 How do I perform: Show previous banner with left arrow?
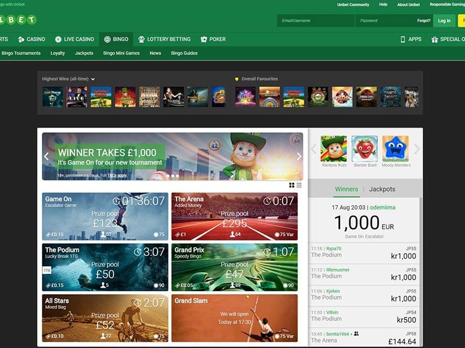coord(46,157)
